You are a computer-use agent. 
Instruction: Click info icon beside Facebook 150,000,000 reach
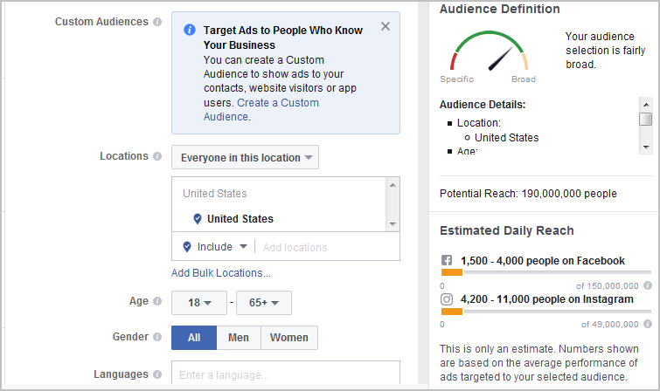pyautogui.click(x=648, y=286)
